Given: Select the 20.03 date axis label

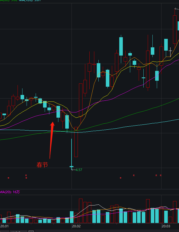Looking at the screenshot, I should (166, 226).
